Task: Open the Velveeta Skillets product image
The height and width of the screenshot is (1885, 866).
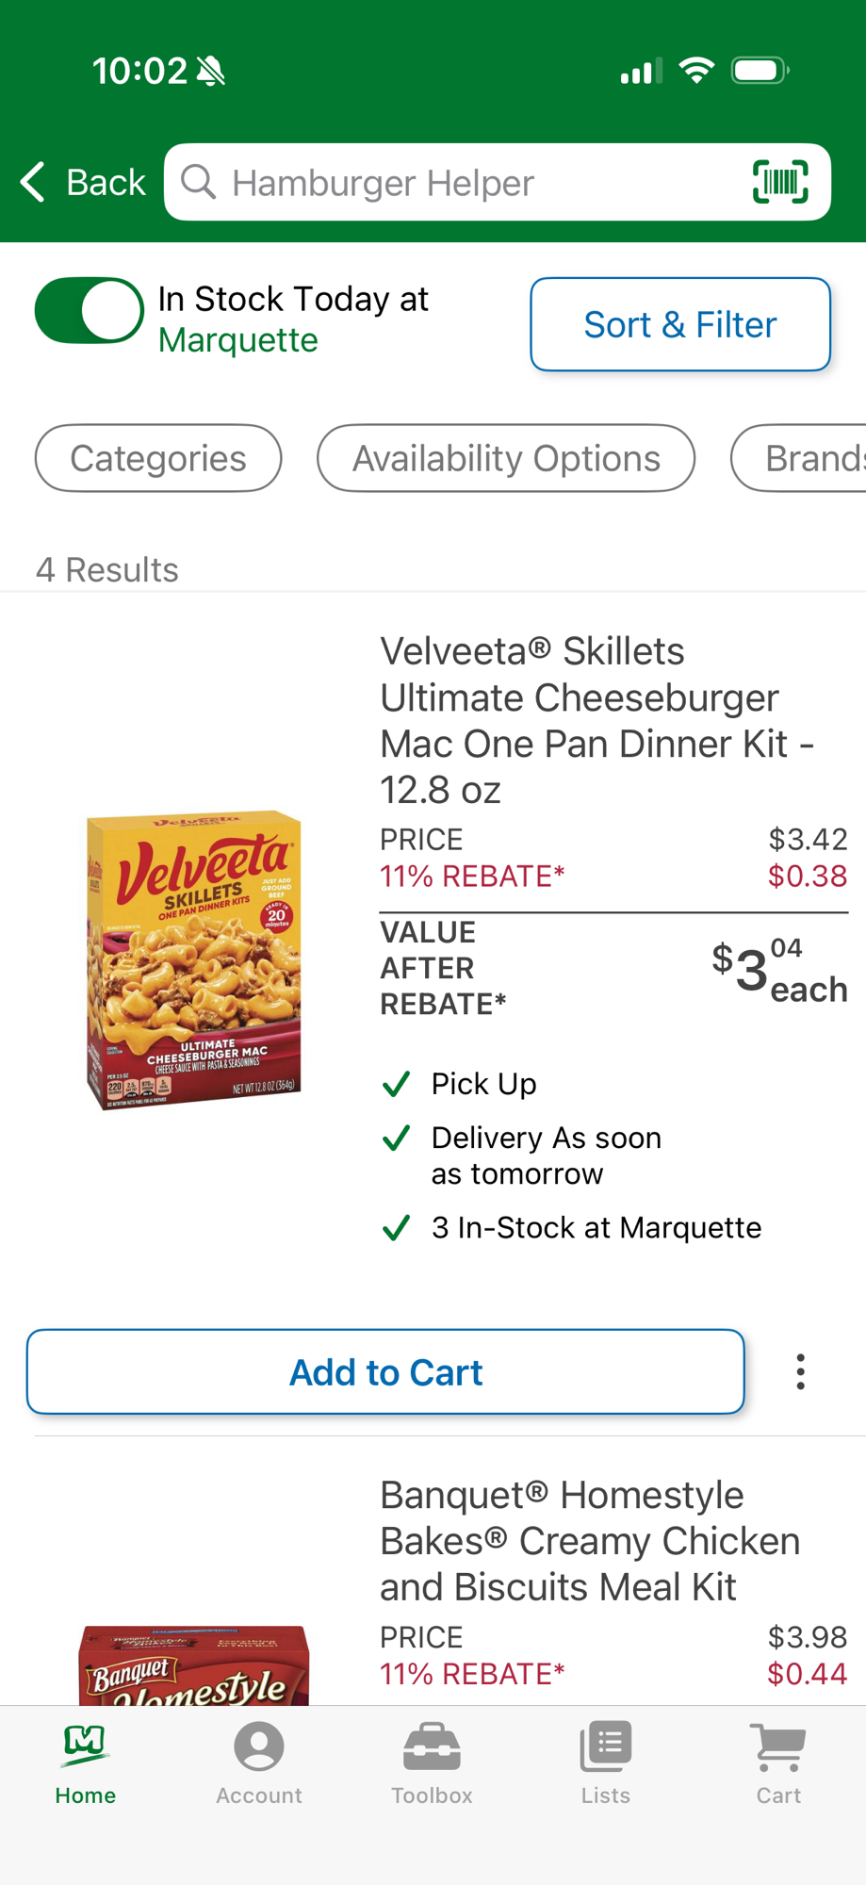Action: tap(194, 959)
